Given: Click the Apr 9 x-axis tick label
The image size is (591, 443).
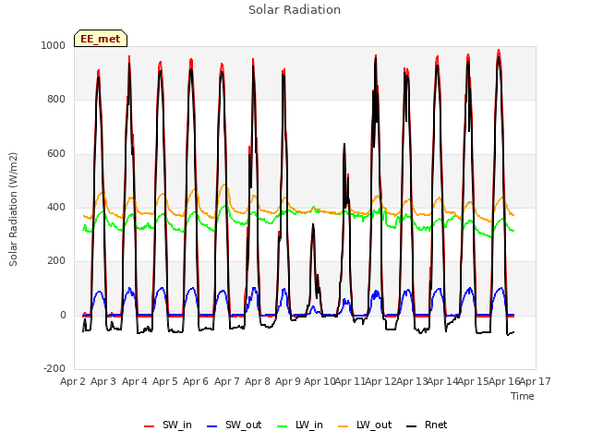Looking at the screenshot, I should pos(288,381).
